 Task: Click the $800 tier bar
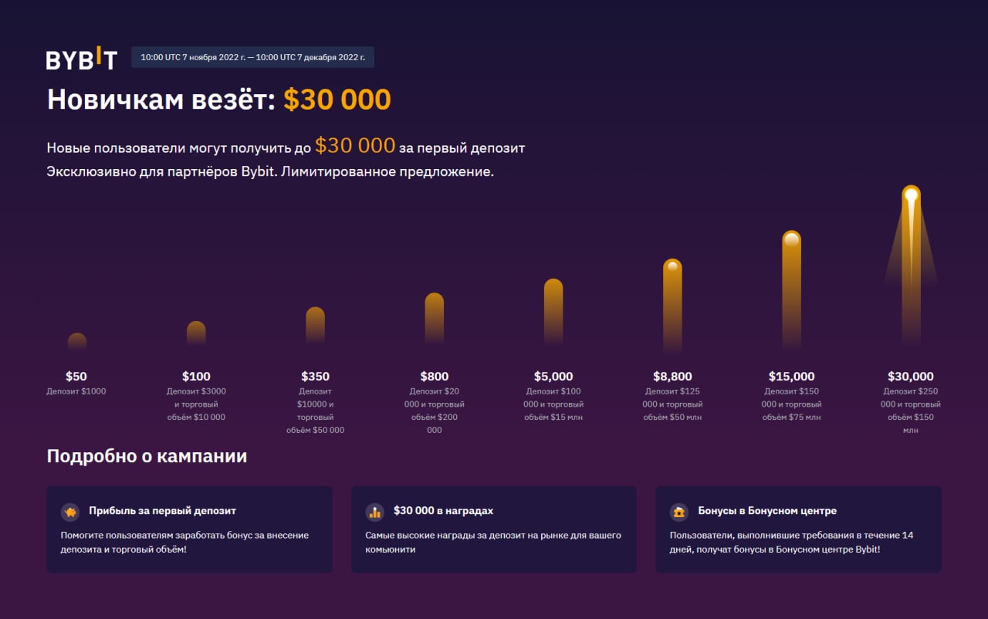tap(435, 318)
